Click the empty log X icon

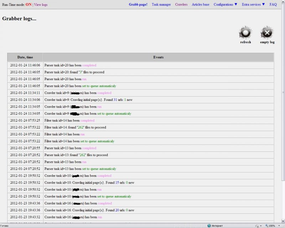267,33
